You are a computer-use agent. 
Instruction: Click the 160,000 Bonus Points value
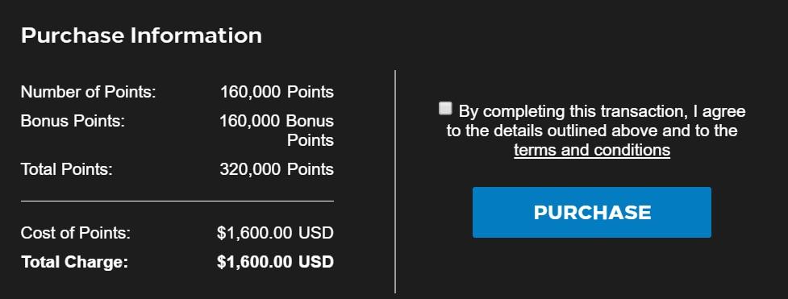tap(277, 131)
